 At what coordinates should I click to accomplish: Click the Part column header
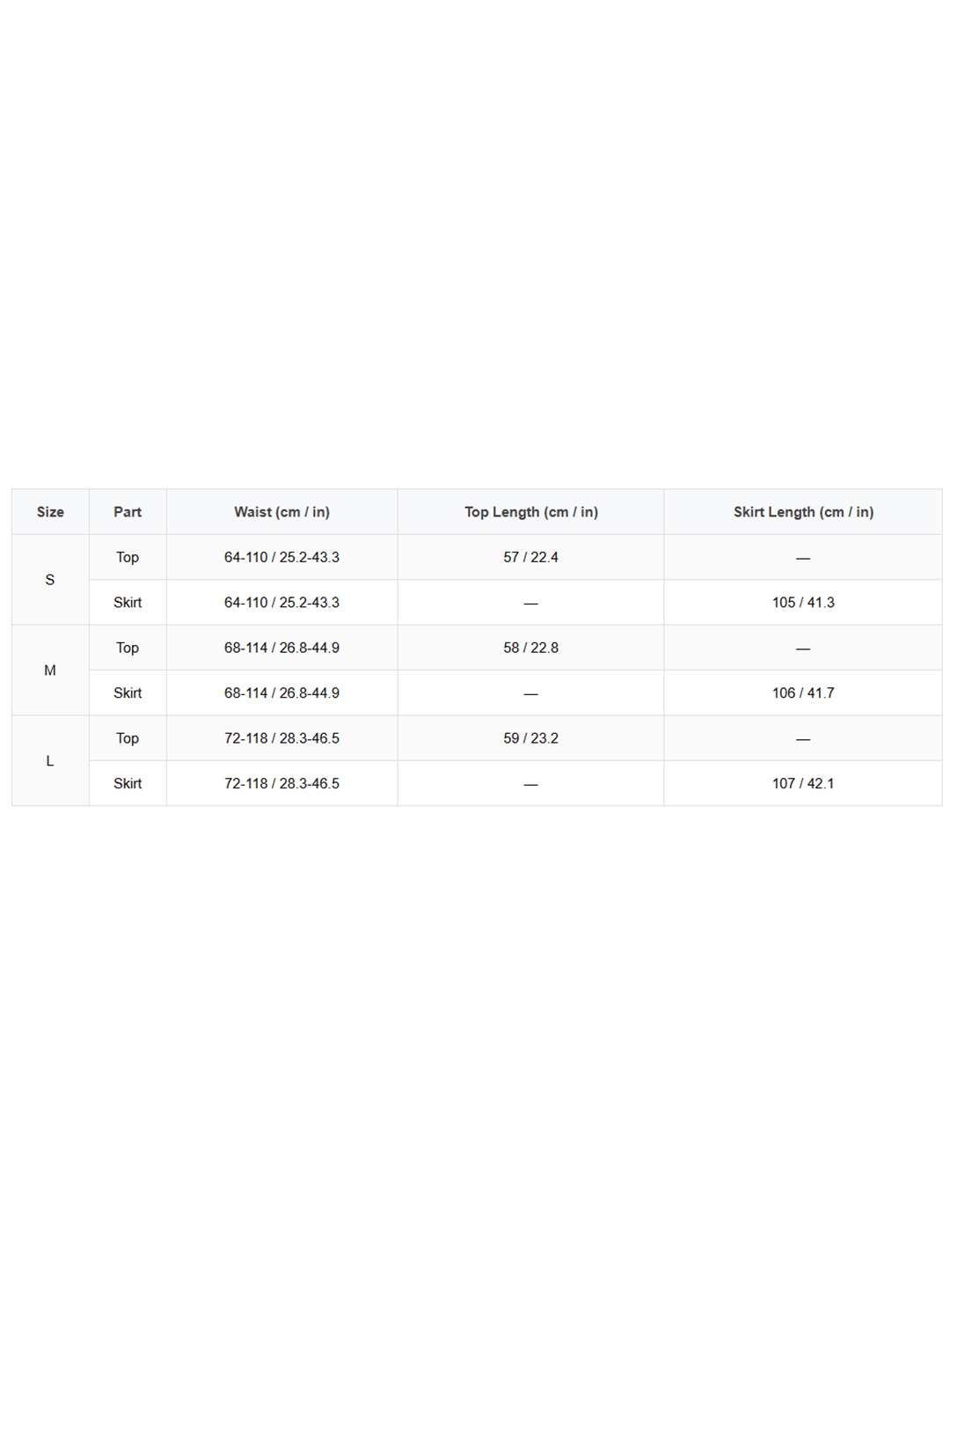(128, 512)
